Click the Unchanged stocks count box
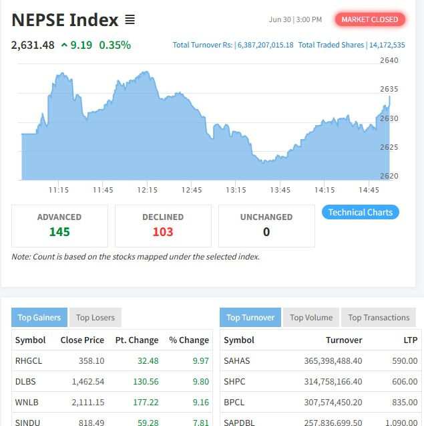424x426 pixels. pyautogui.click(x=266, y=225)
